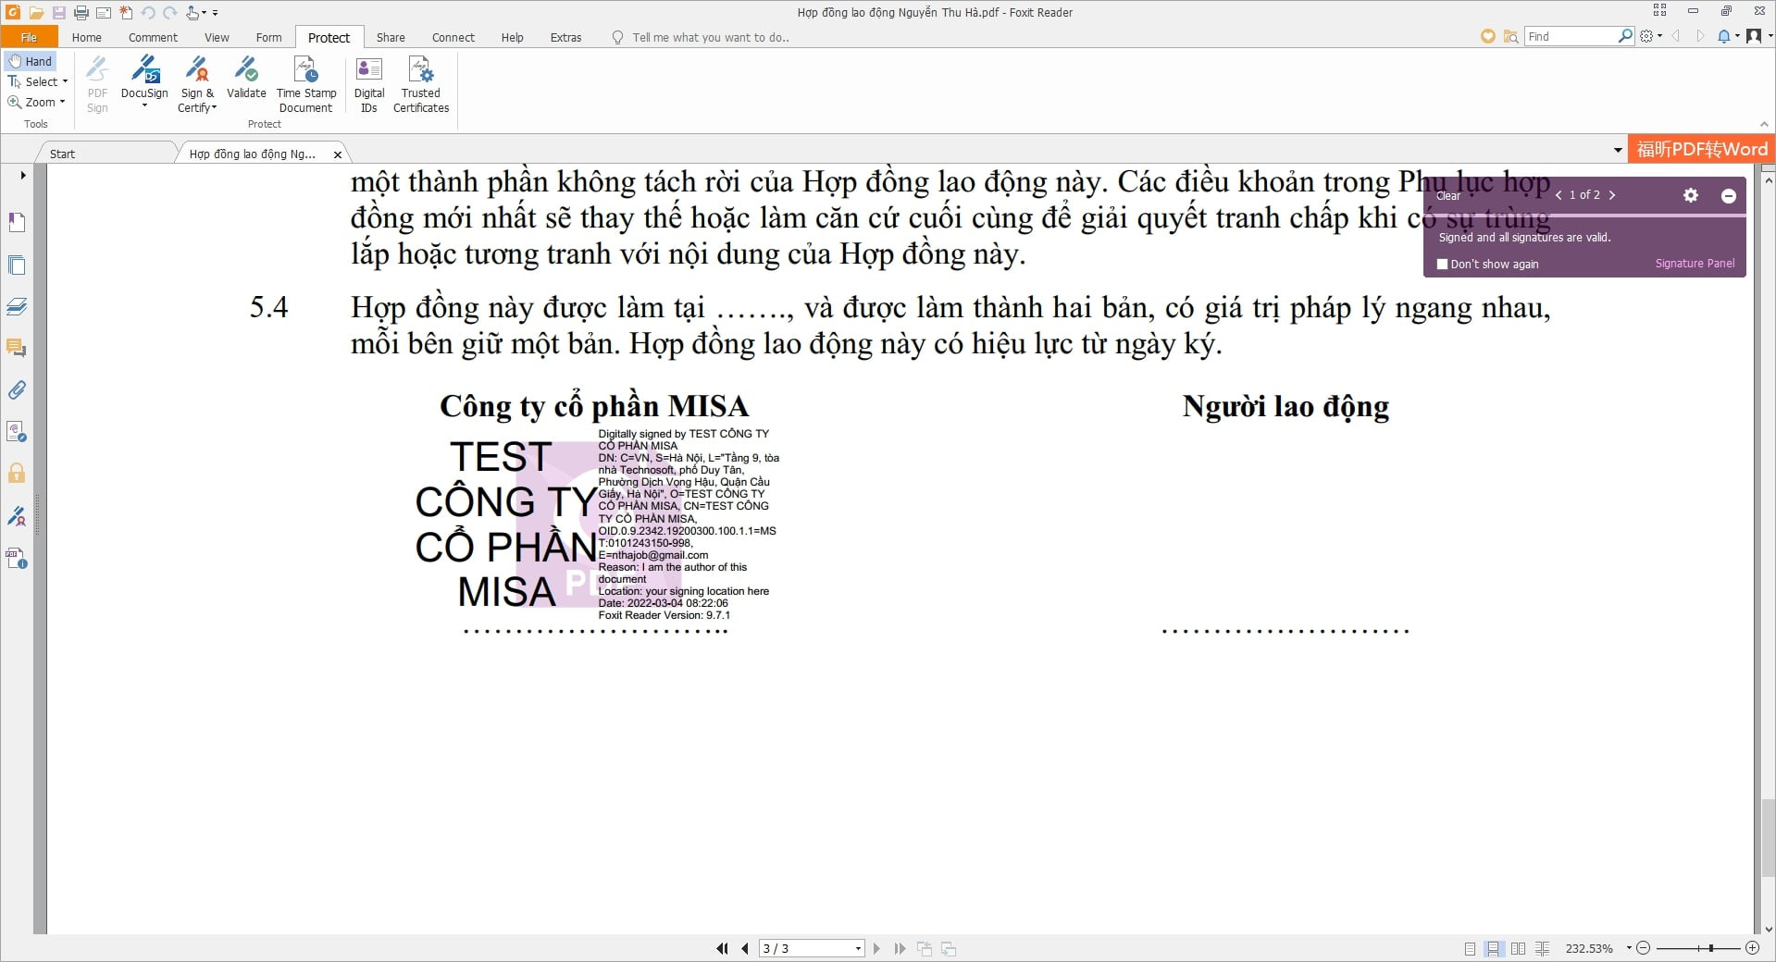Open the security lock panel
Image resolution: width=1776 pixels, height=962 pixels.
(17, 474)
